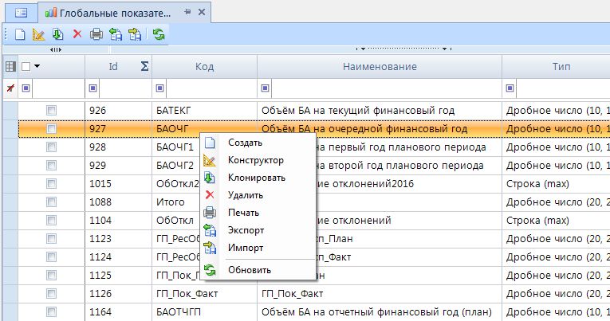This screenshot has width=610, height=321.
Task: Open the dropdown arrow beside select-all checkbox
Action: (x=37, y=67)
